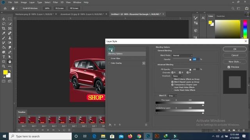Open the search icon in options bar
The image size is (250, 140).
[x=233, y=9]
